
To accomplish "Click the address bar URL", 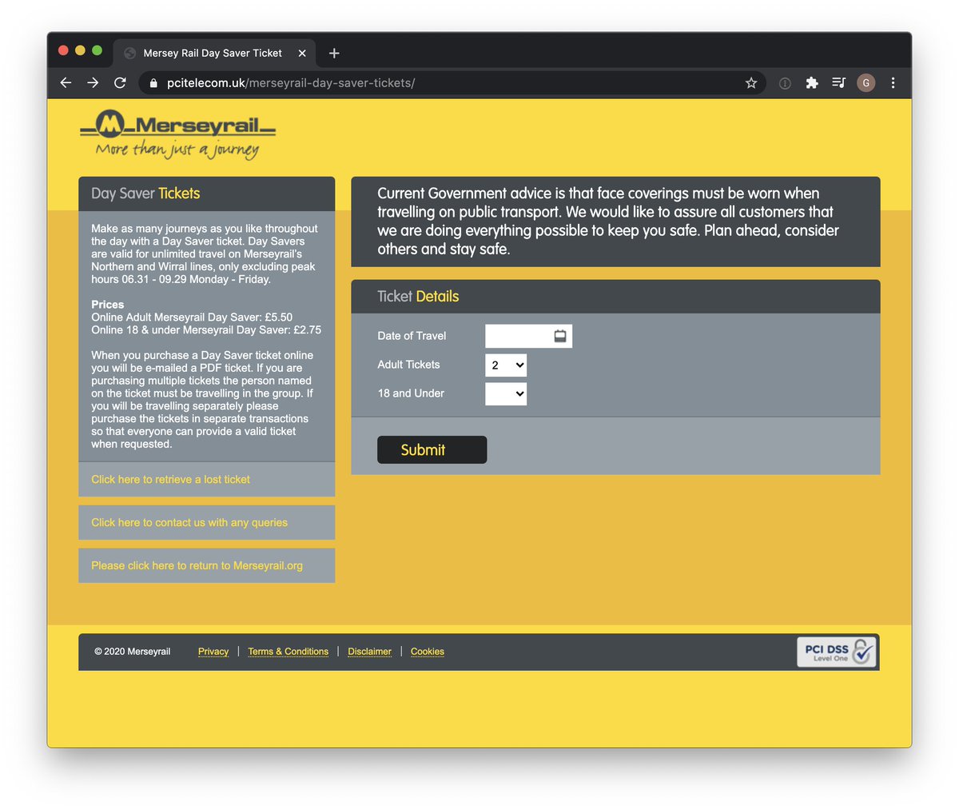I will (291, 83).
